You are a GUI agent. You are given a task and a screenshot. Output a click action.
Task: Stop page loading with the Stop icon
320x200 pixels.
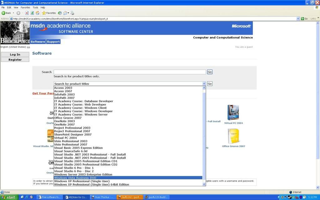pos(27,13)
